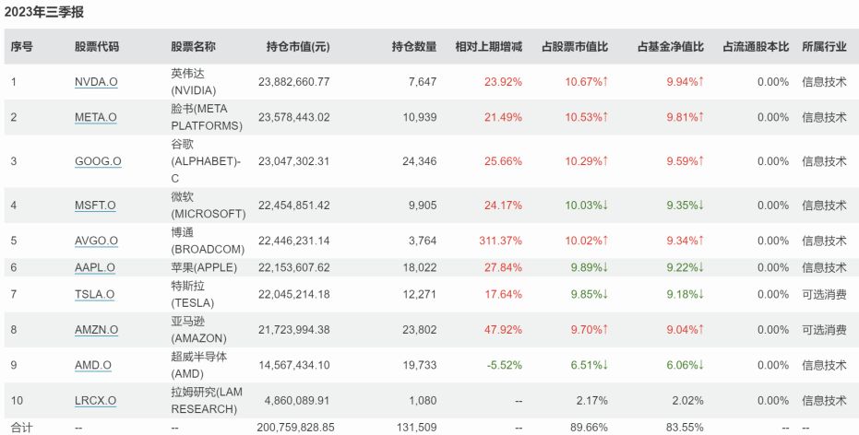The image size is (859, 435).
Task: Click the 所属行业 column header
Action: coord(825,46)
